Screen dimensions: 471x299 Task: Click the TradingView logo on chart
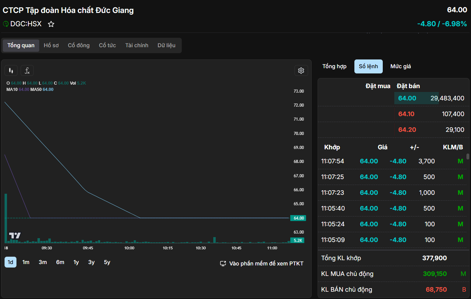(x=15, y=235)
